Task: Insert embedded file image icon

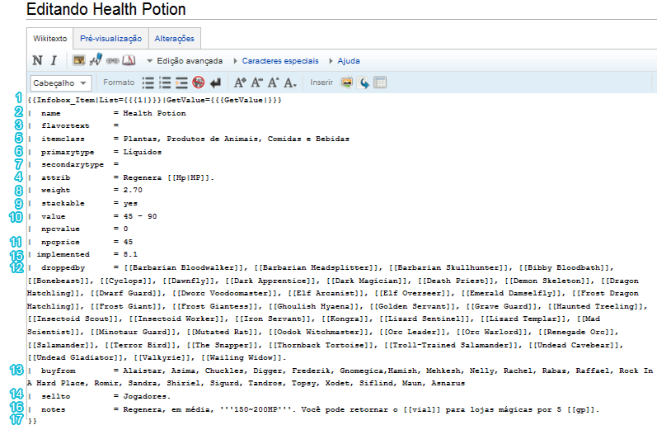Action: pyautogui.click(x=79, y=60)
